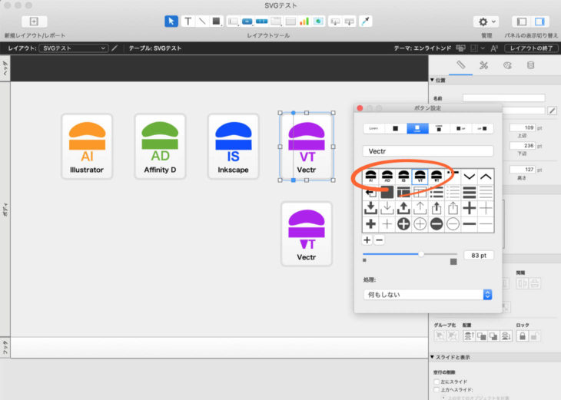Switch to the Position inspector tab
Image resolution: width=561 pixels, height=400 pixels.
point(460,65)
